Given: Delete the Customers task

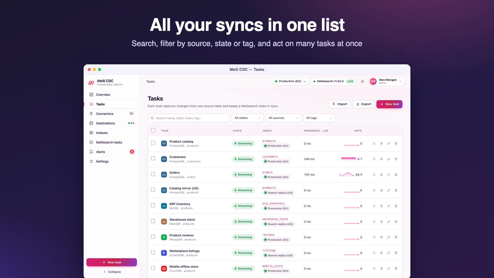Looking at the screenshot, I should pos(396,159).
